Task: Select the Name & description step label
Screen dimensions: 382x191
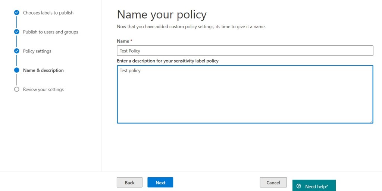Action: [x=43, y=70]
